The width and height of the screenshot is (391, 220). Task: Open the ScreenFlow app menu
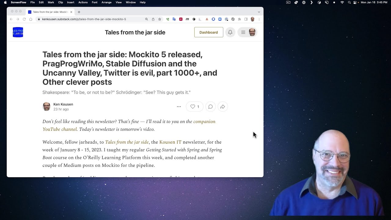click(x=18, y=2)
